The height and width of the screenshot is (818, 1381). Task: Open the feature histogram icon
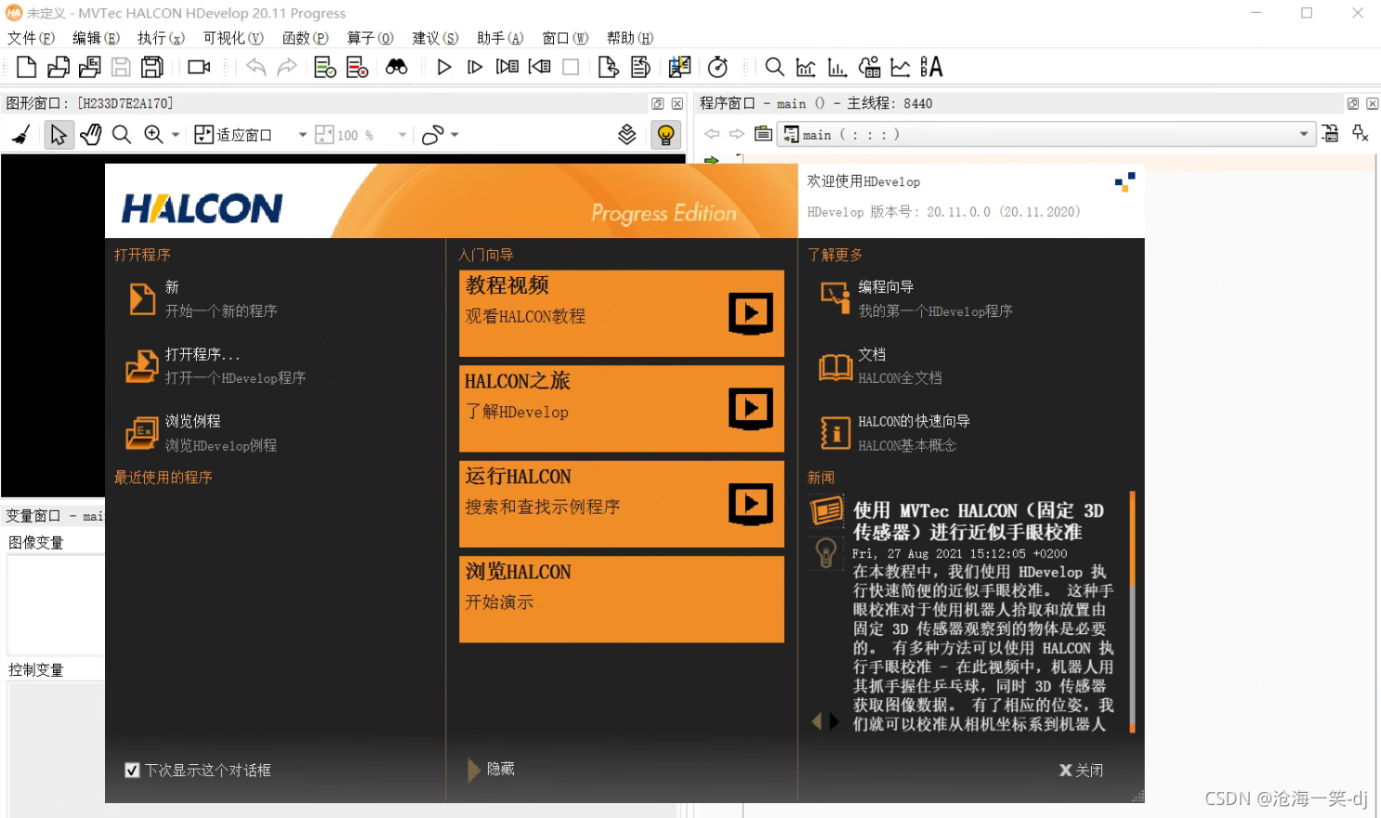837,67
